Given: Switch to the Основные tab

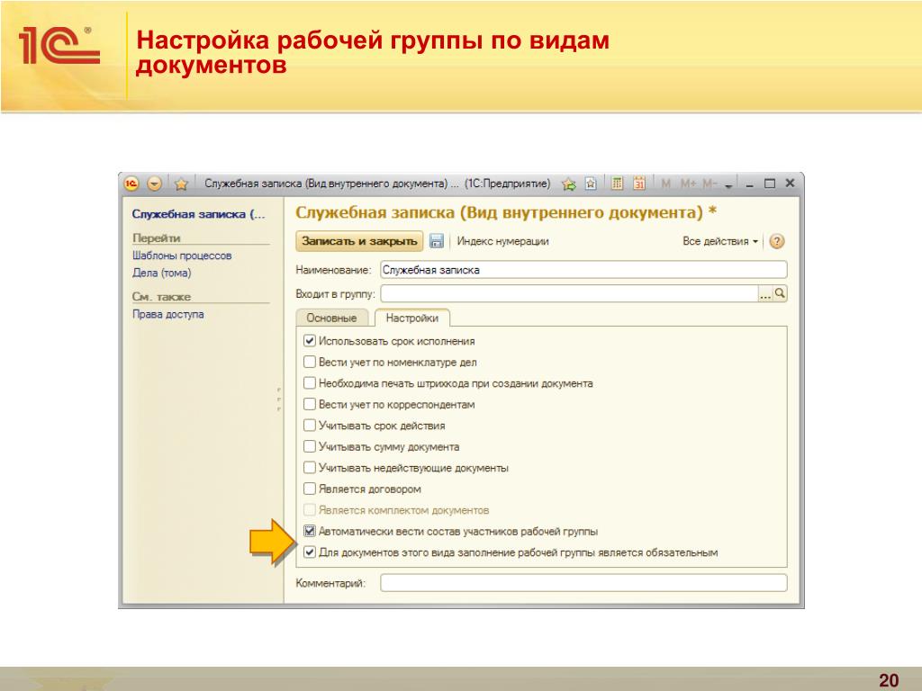Looking at the screenshot, I should click(331, 318).
